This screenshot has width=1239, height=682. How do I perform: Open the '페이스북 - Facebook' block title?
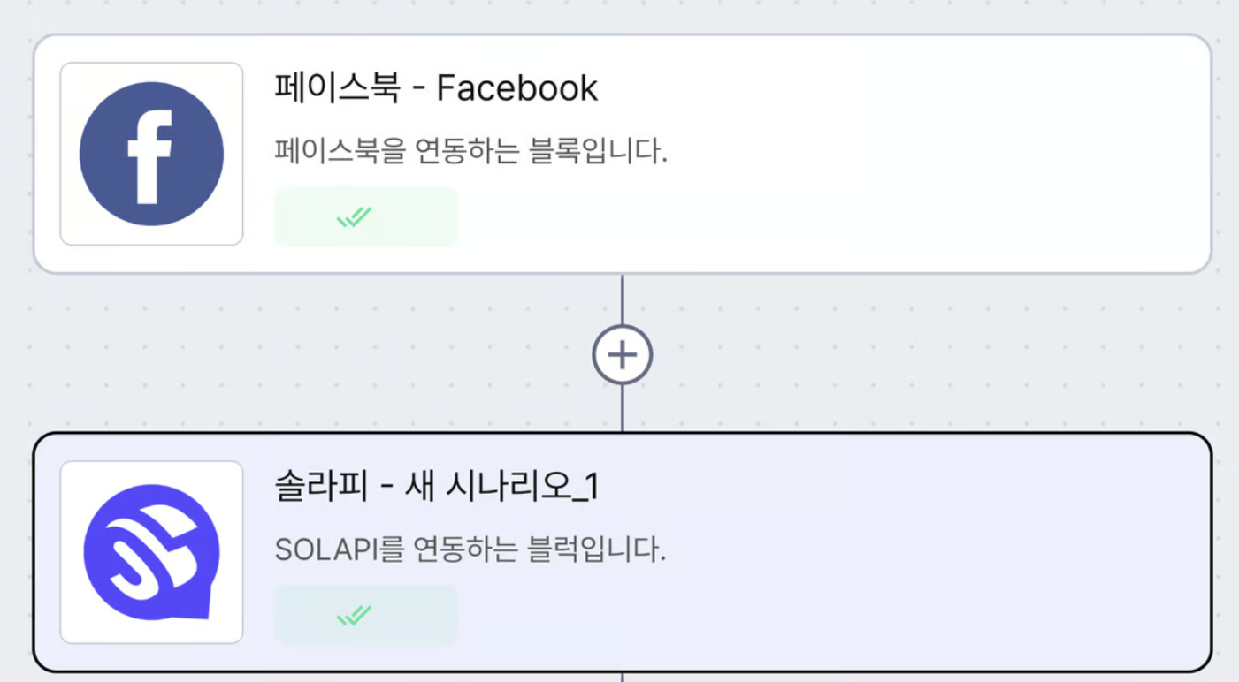tap(436, 88)
